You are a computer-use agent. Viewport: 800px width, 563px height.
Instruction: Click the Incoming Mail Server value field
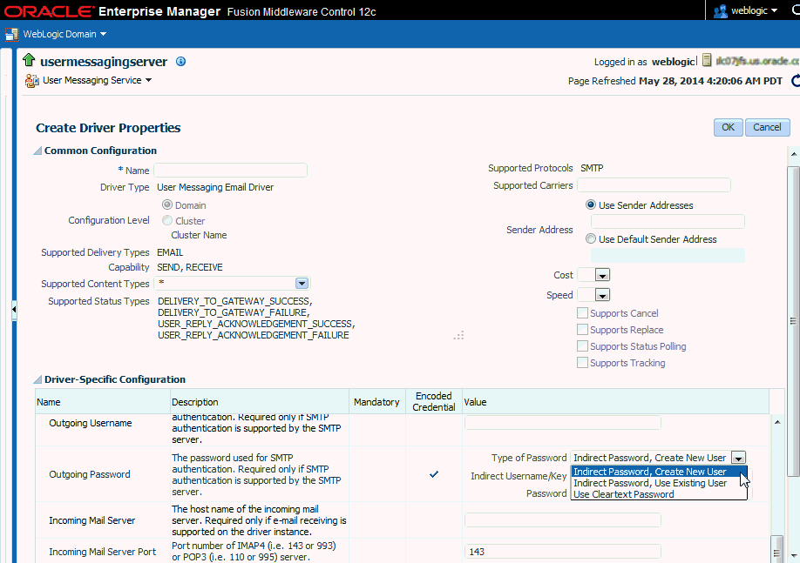(563, 520)
